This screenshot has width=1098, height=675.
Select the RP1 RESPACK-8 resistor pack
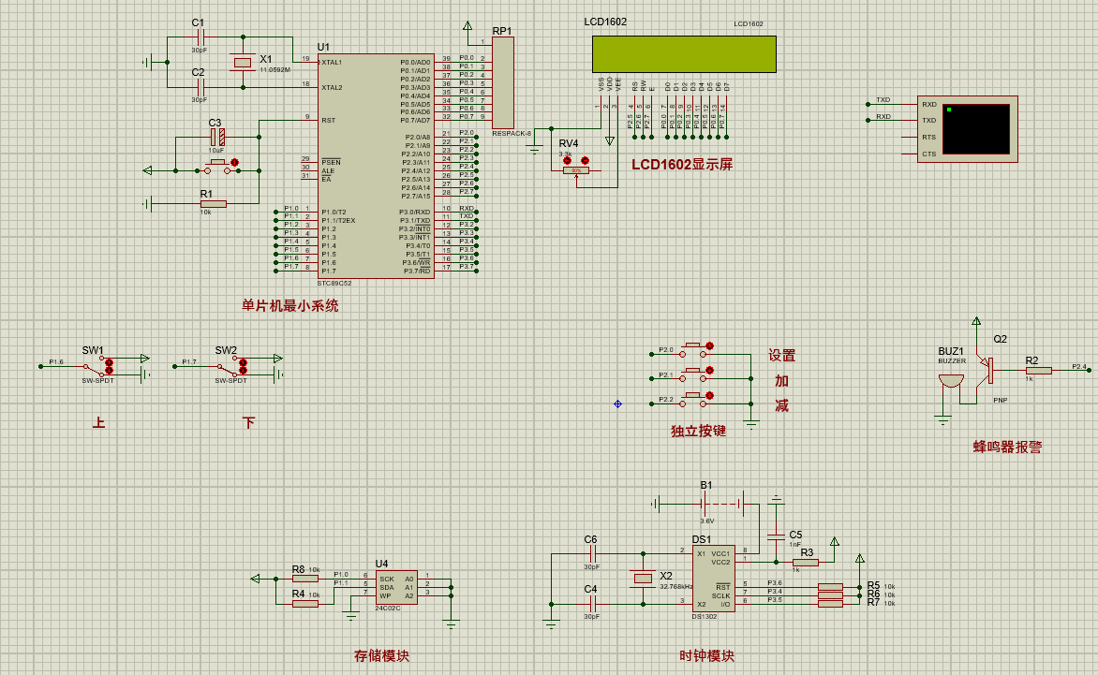[503, 82]
